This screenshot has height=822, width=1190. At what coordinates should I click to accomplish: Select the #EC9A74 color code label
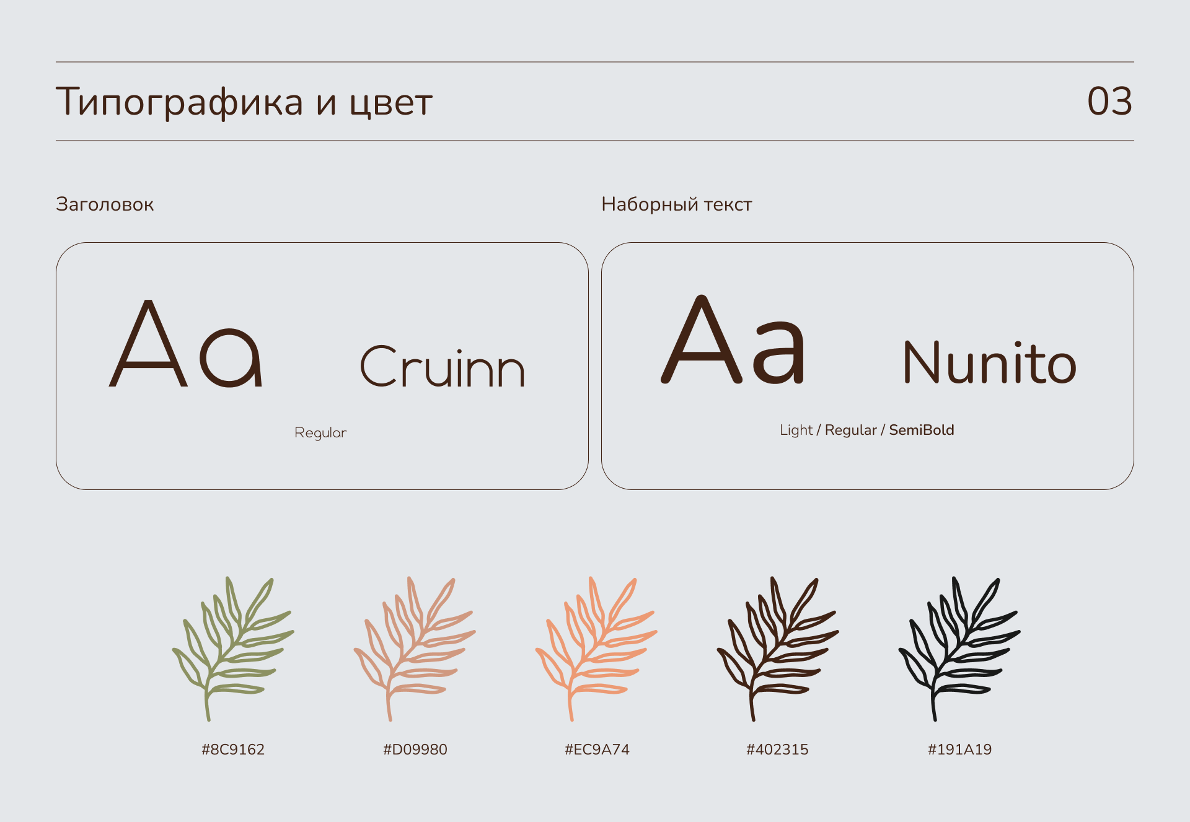coord(597,750)
